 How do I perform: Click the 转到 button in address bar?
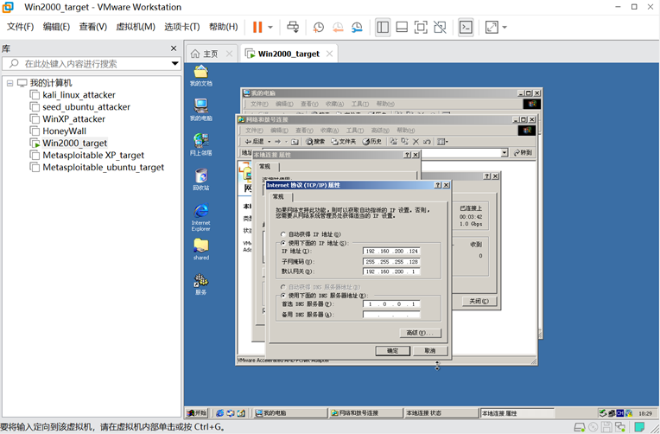tap(524, 152)
